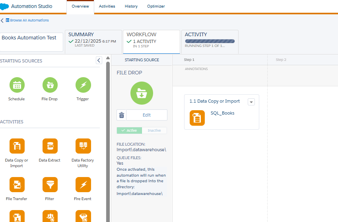
Task: Select the Fire Event activity icon
Action: click(x=83, y=185)
